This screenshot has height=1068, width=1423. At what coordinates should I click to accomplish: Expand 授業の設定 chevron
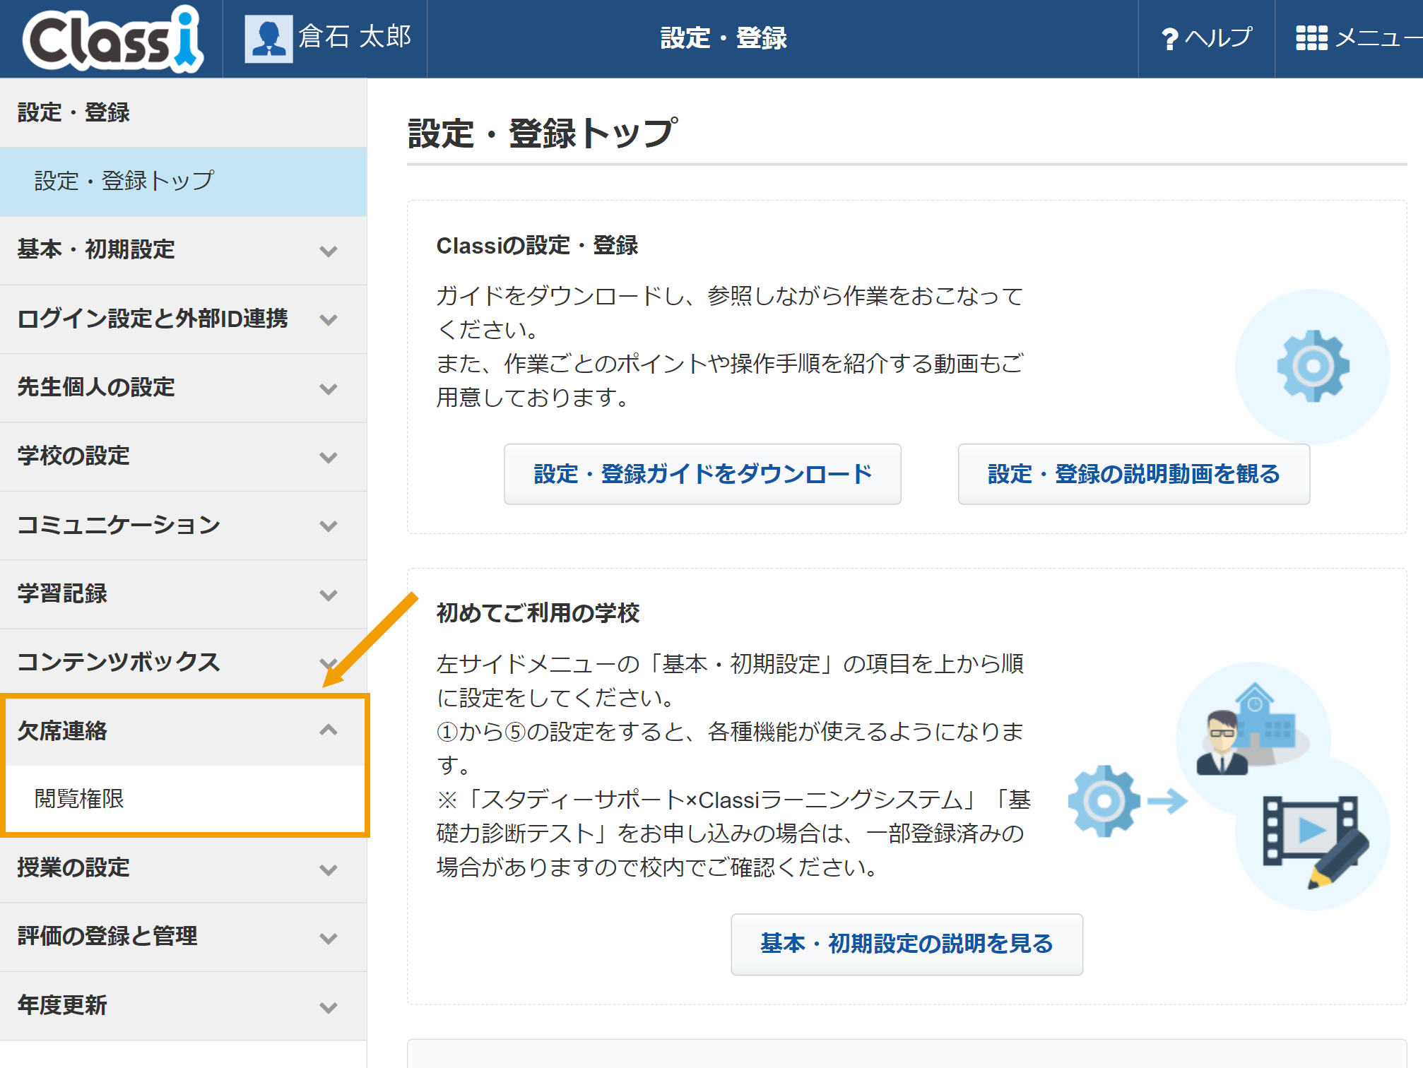click(328, 870)
